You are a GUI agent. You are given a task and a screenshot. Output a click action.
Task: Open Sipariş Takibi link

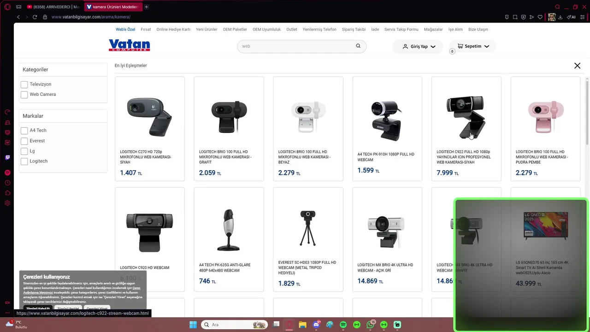click(x=354, y=30)
